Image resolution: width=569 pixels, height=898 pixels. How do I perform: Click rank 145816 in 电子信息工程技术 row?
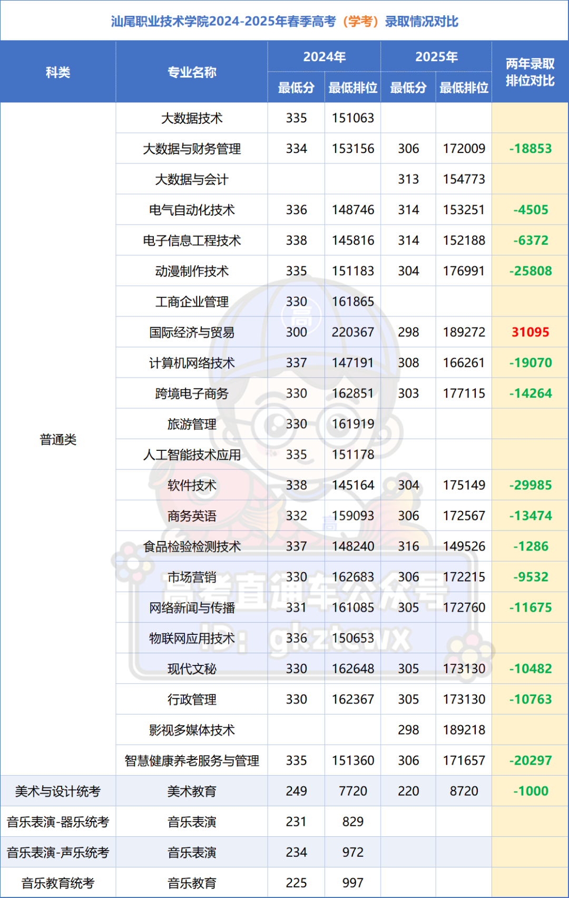(353, 240)
